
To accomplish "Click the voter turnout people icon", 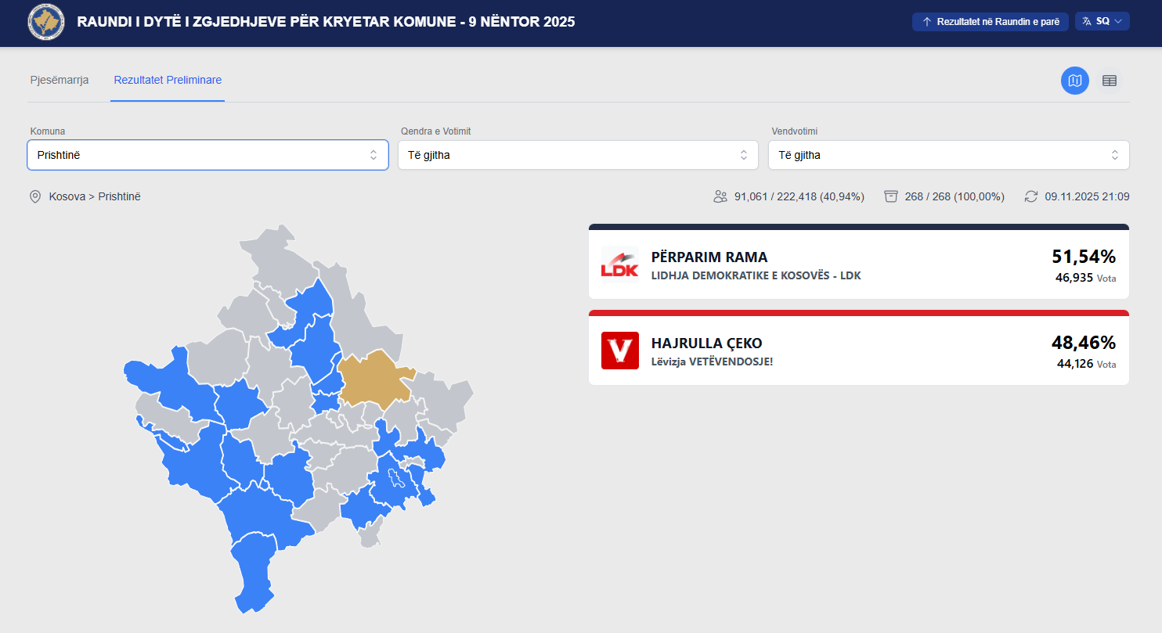I will coord(720,196).
